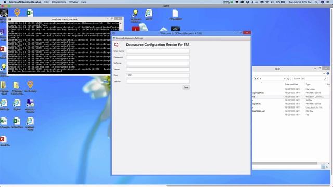333x187 pixels.
Task: Open the macOS Spotlight search icon
Action: (x=316, y=2)
